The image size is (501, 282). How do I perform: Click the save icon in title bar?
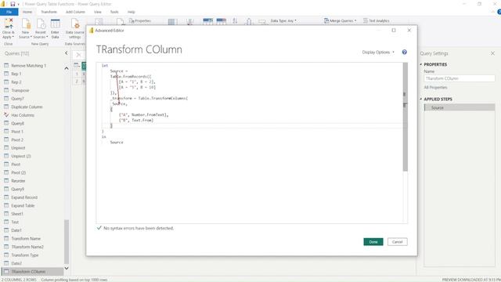[13, 4]
